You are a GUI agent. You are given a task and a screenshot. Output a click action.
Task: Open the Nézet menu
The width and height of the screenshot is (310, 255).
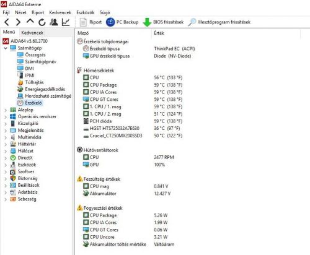pos(20,12)
